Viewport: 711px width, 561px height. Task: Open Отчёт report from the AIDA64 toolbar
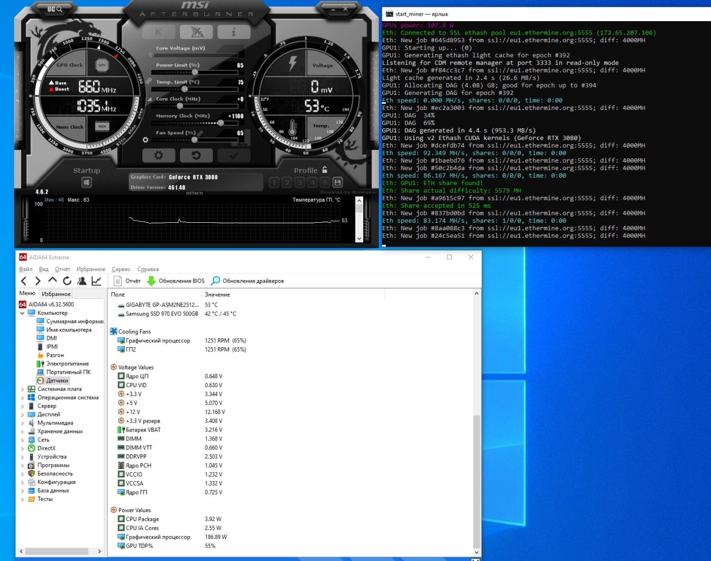pos(127,281)
